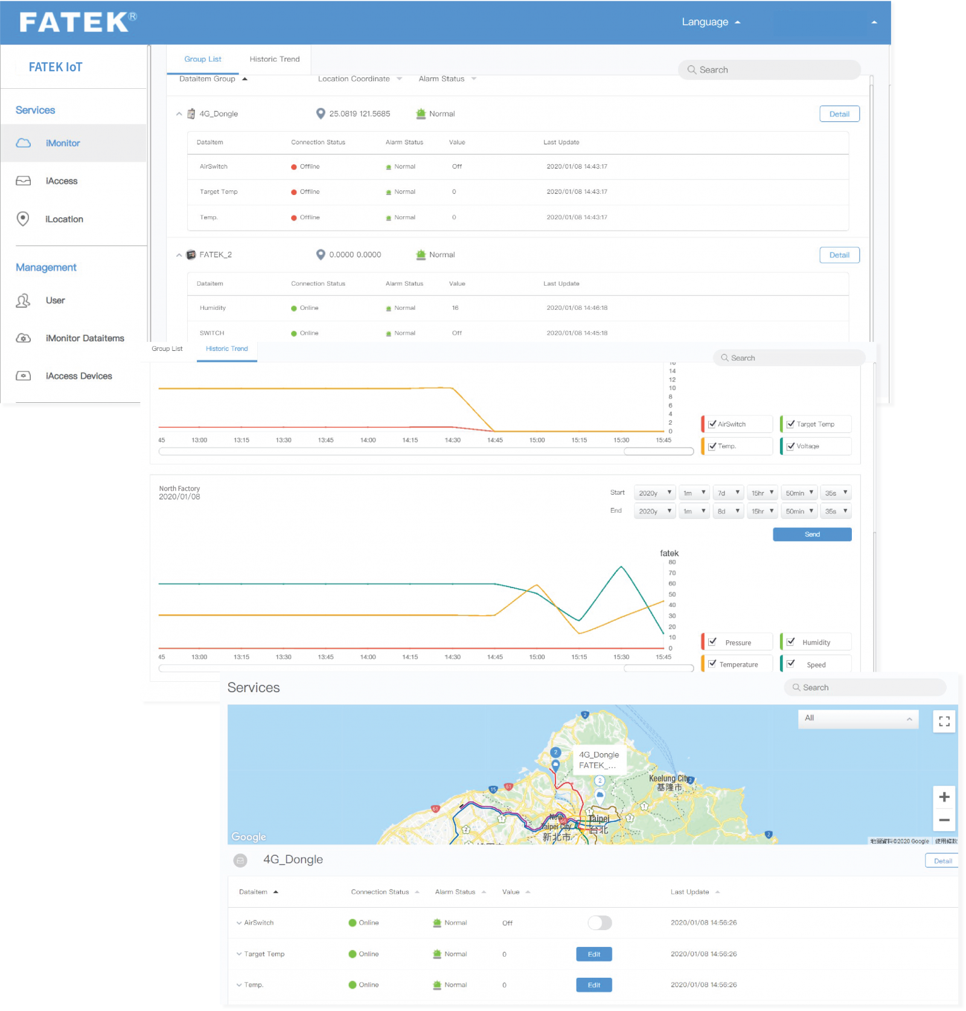Click location pin next to 25.0819 121.5685

click(321, 114)
